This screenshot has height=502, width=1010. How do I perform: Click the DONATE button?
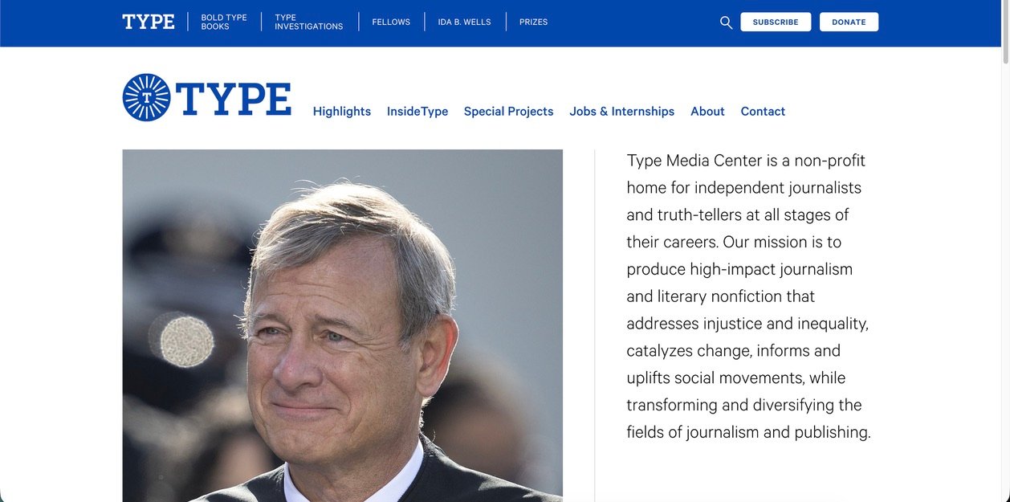click(849, 22)
